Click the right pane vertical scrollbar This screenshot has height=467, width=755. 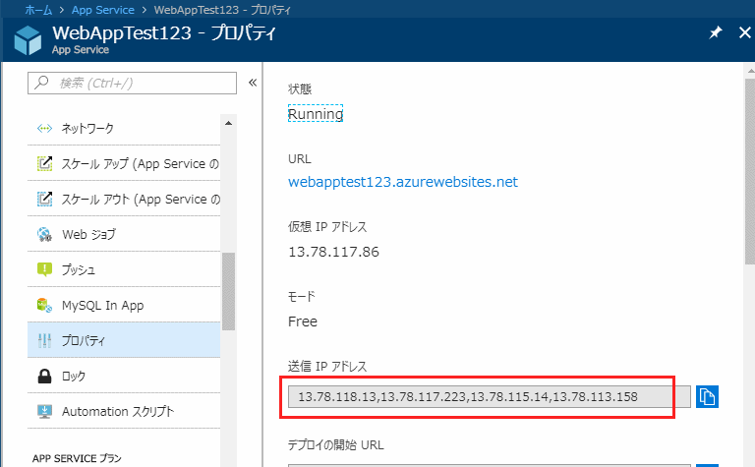[x=750, y=172]
